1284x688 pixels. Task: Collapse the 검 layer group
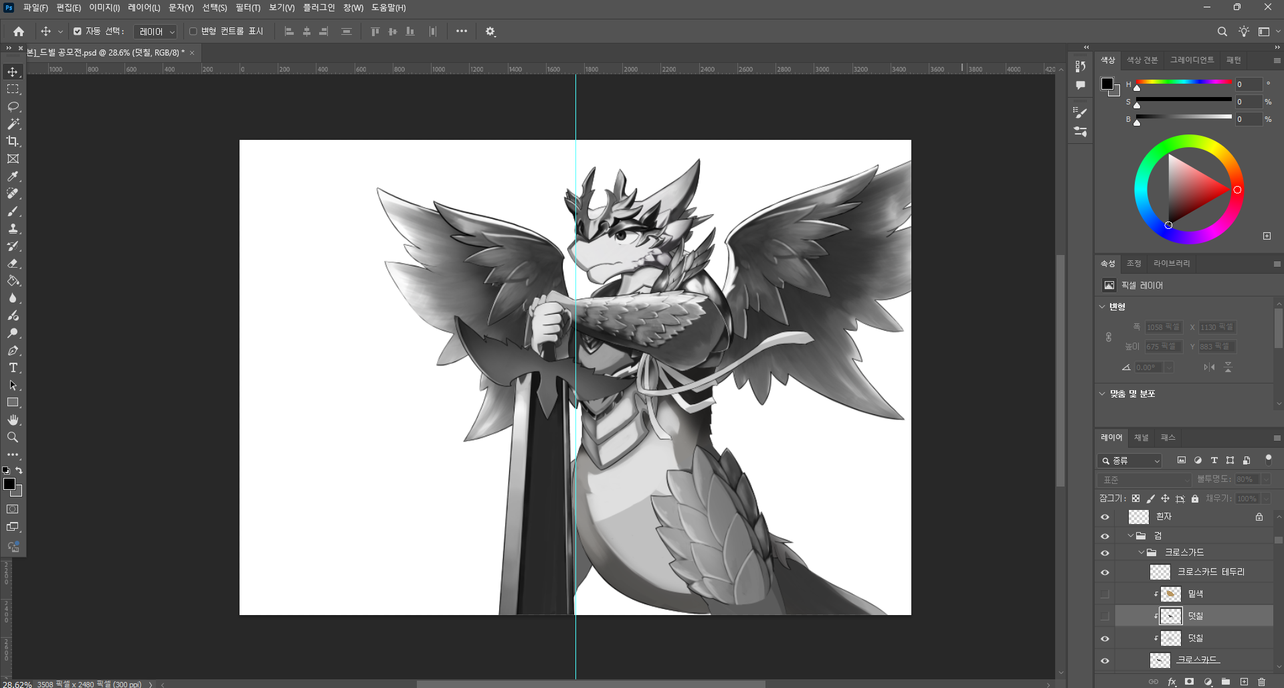(1131, 535)
